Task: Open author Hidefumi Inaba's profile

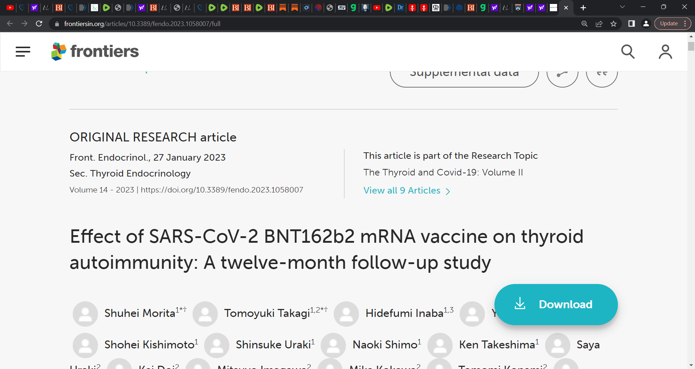Action: (x=404, y=313)
